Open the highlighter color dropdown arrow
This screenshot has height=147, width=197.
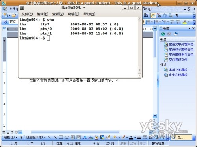click(x=189, y=22)
